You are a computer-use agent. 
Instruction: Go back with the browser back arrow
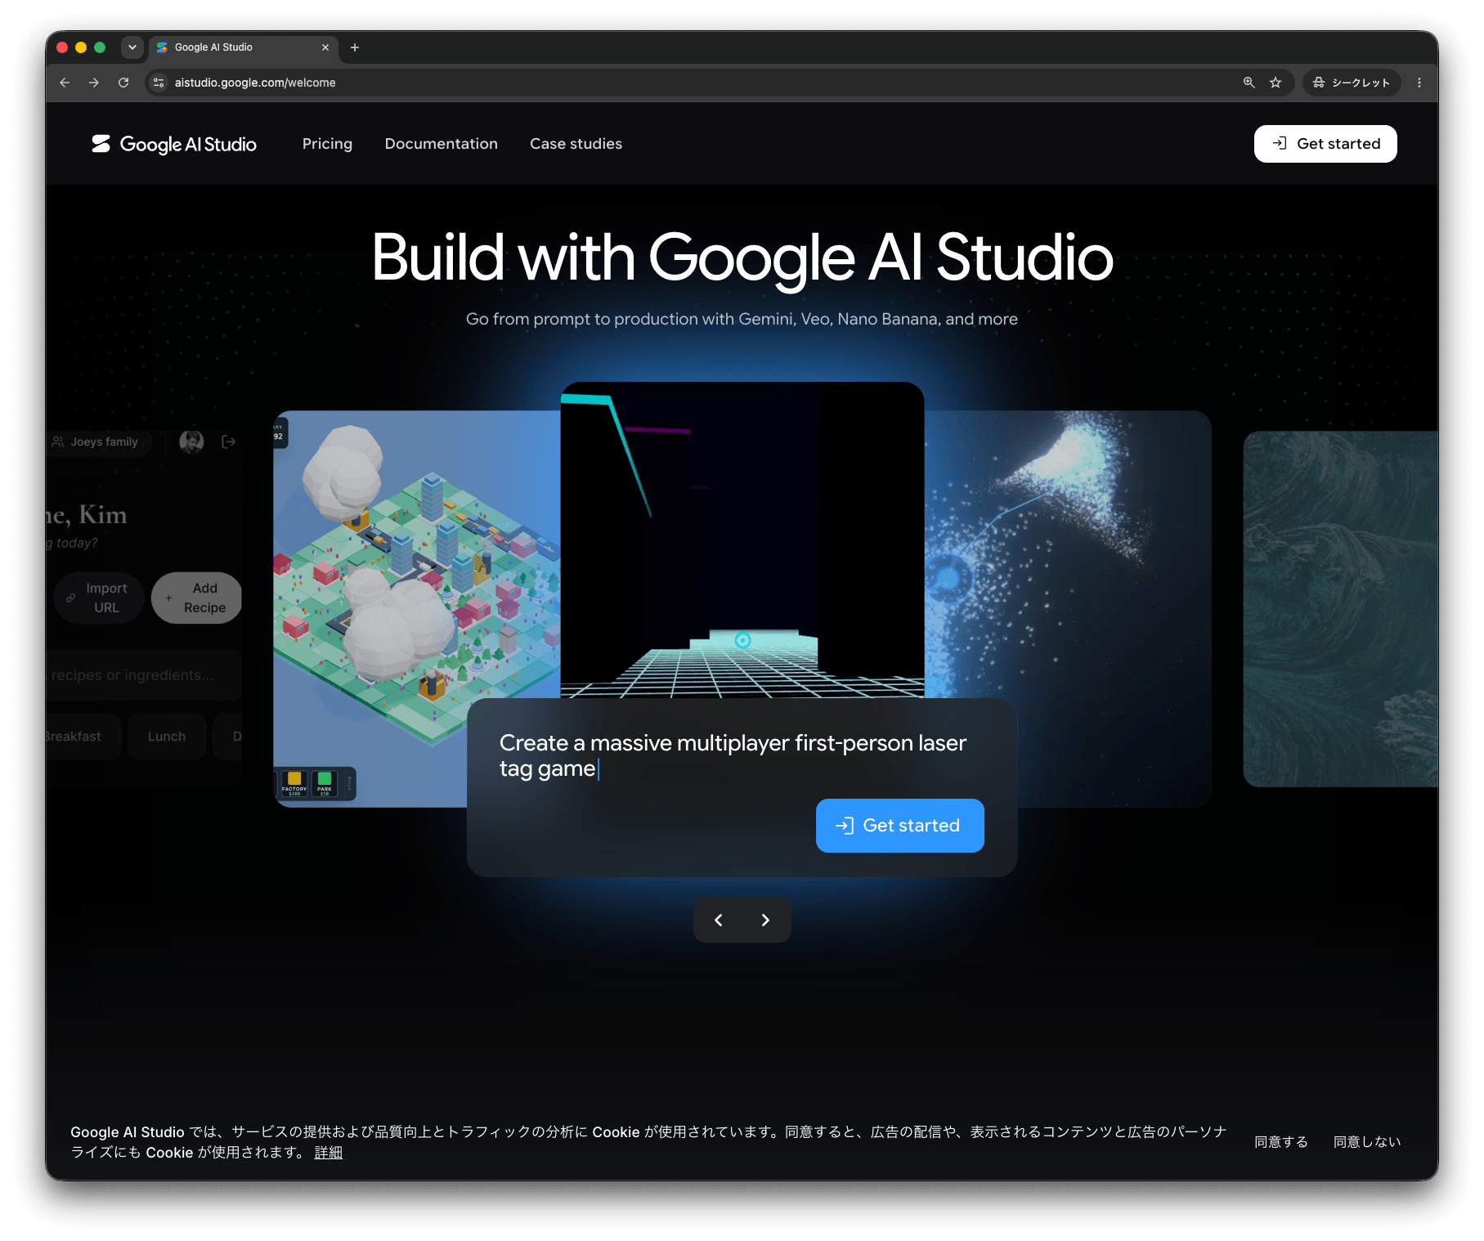(65, 83)
